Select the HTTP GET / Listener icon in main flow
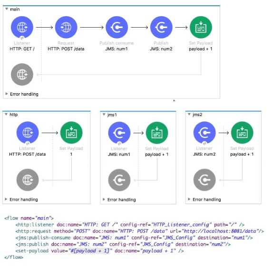 tap(22, 27)
